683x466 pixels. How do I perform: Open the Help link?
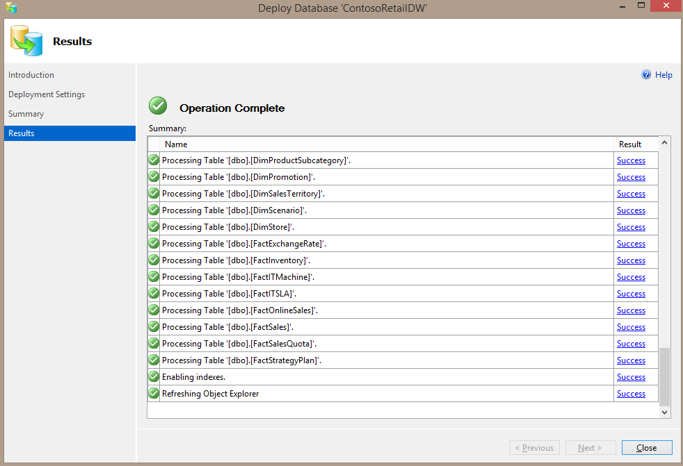pyautogui.click(x=664, y=75)
